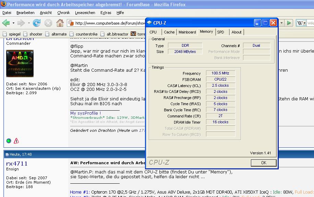The height and width of the screenshot is (197, 314).
Task: Click the Cycle Time (tRAS) value 5 clocks
Action: [220, 104]
